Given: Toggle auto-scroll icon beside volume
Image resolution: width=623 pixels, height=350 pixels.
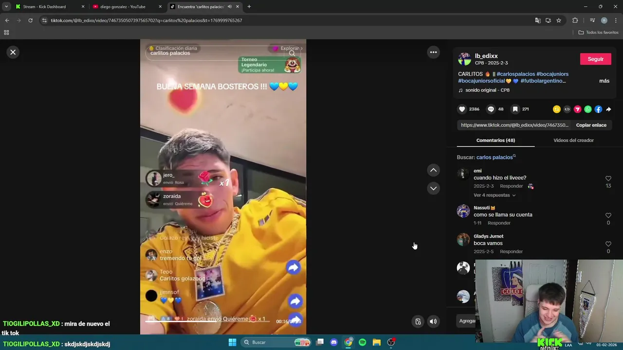Looking at the screenshot, I should (x=418, y=321).
